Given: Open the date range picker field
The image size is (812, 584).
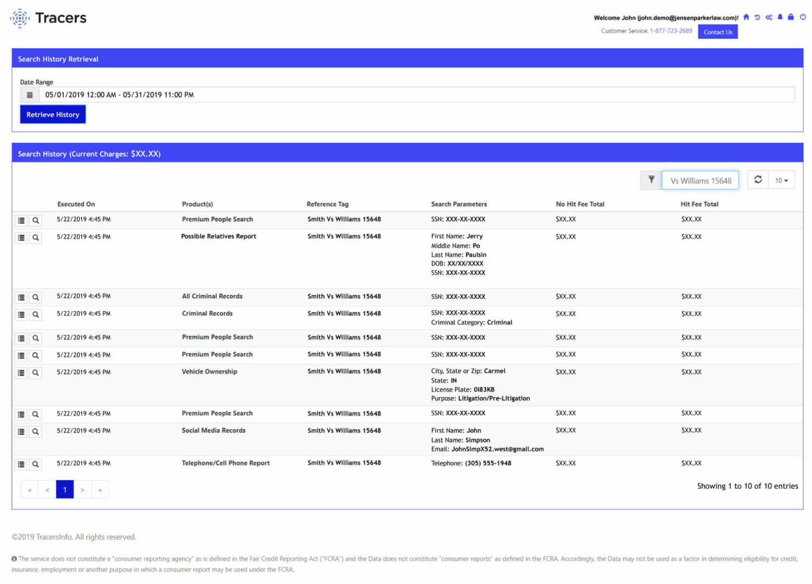Looking at the screenshot, I should (217, 95).
